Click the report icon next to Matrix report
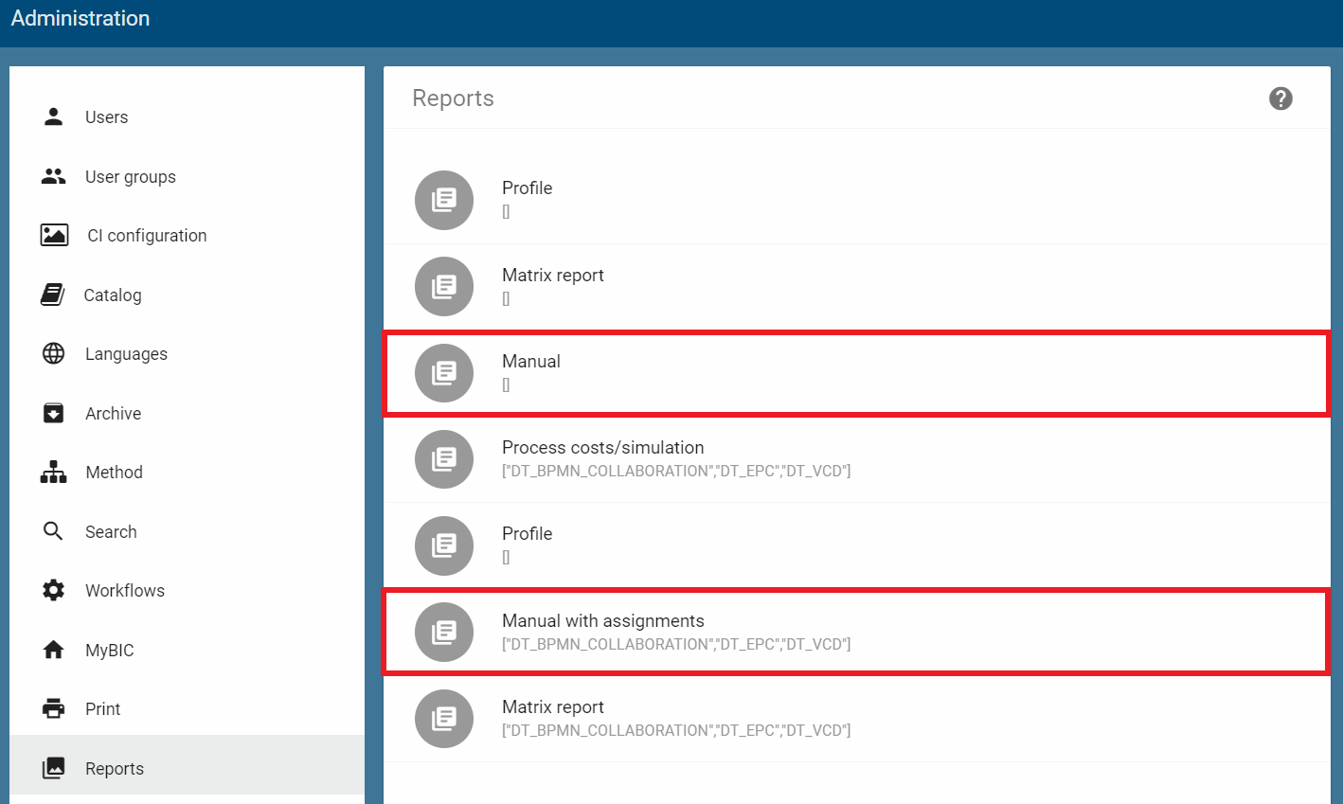 tap(443, 286)
